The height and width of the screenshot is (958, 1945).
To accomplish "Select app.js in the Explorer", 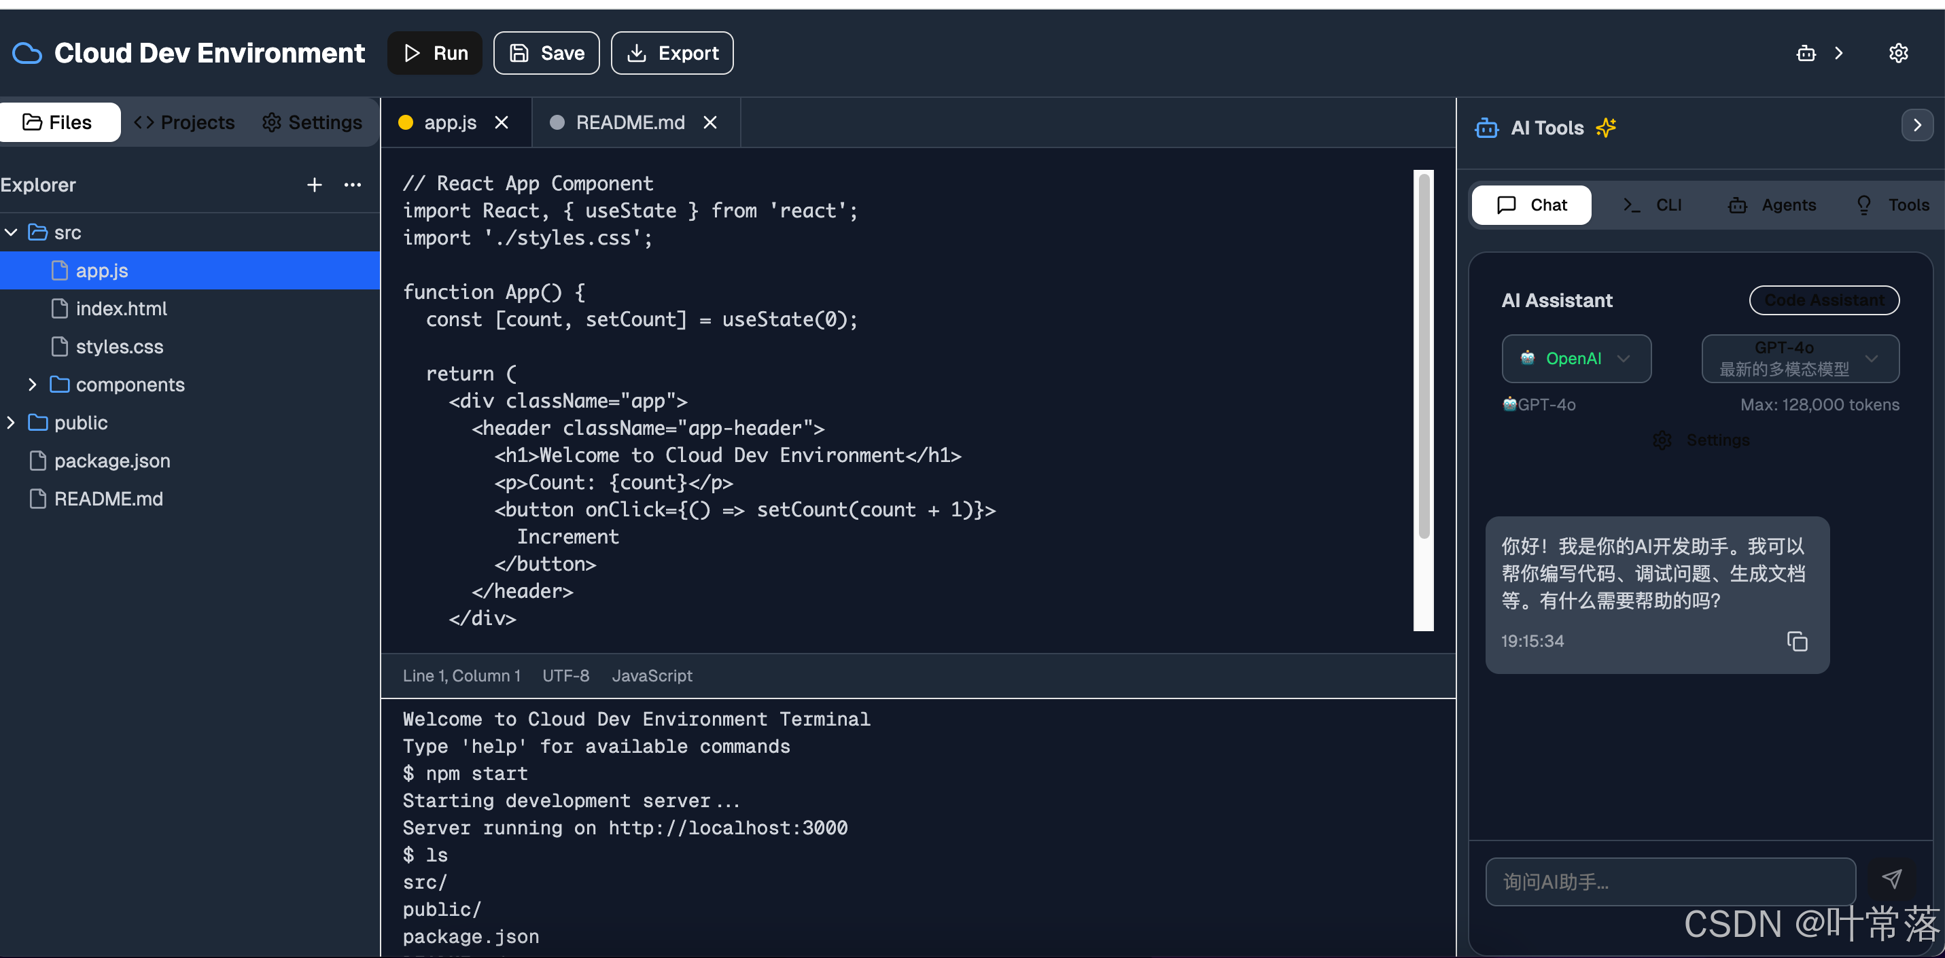I will 190,270.
